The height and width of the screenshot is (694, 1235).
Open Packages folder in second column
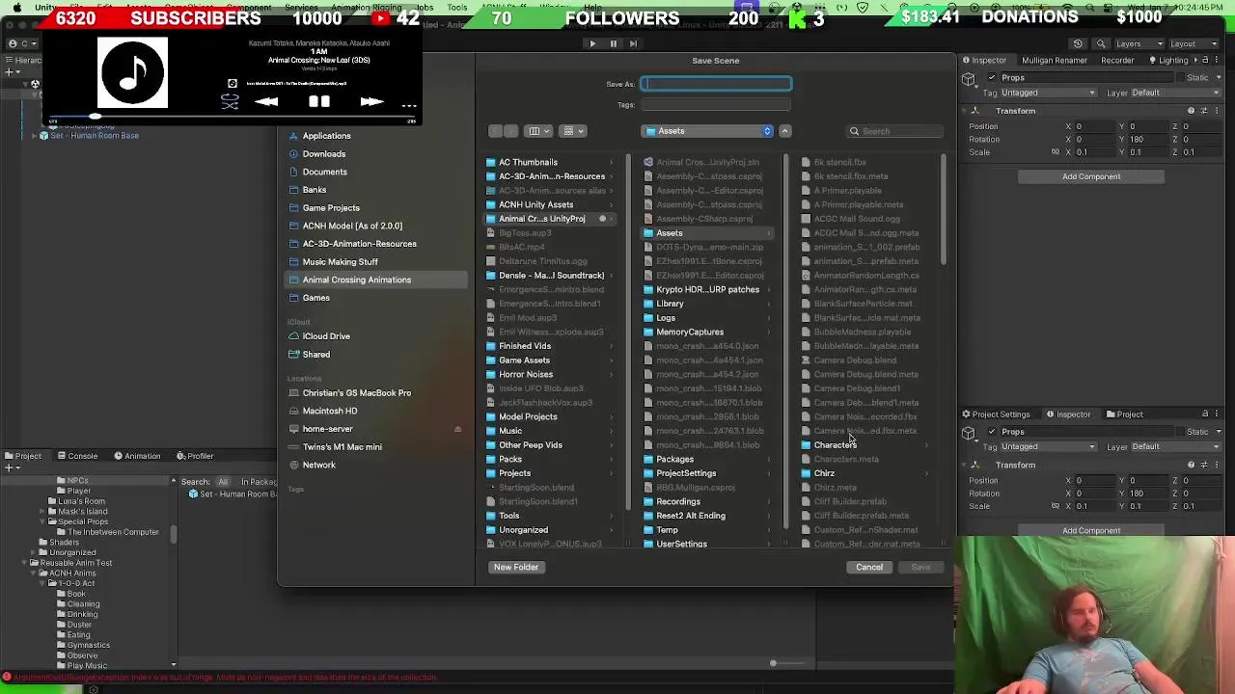674,459
